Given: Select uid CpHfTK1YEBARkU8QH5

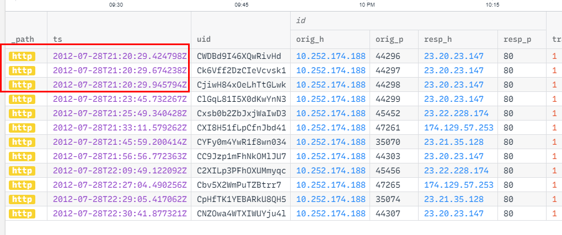Looking at the screenshot, I should [242, 199].
